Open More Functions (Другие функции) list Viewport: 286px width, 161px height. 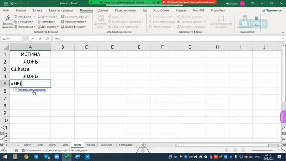pos(73,27)
